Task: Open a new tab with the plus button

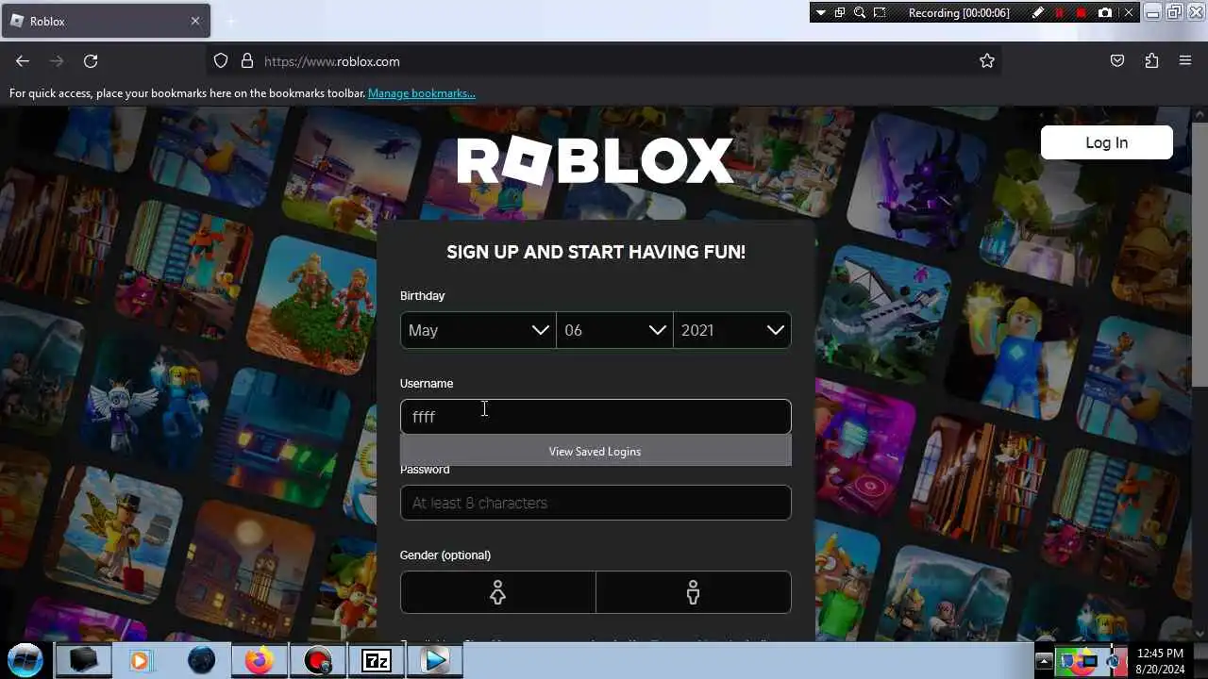Action: pyautogui.click(x=230, y=21)
